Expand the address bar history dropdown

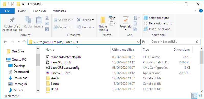point(138,42)
